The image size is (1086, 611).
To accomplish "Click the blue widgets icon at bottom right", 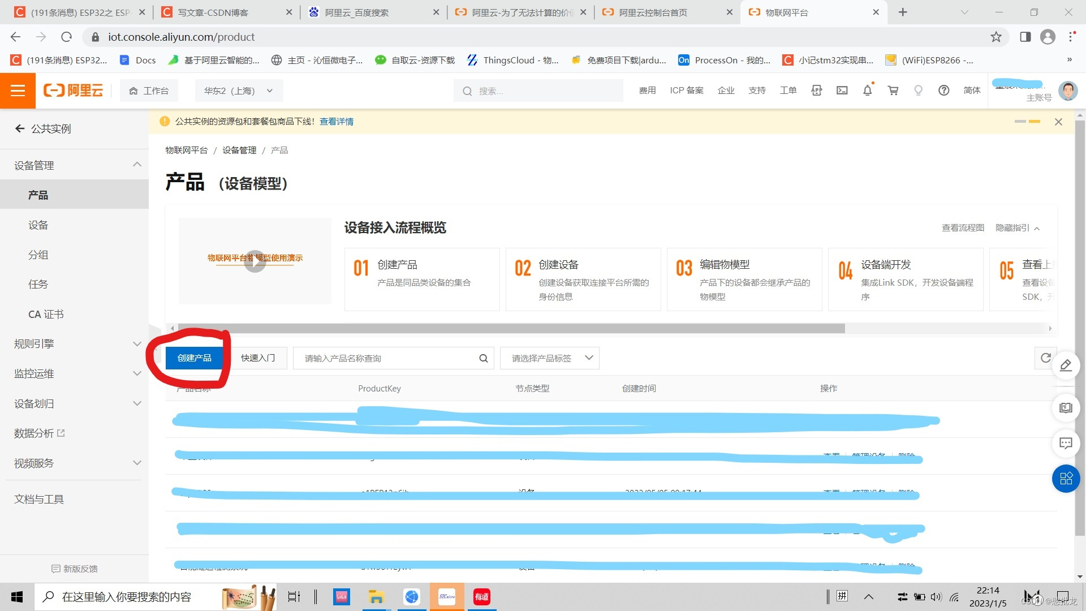I will (1066, 479).
